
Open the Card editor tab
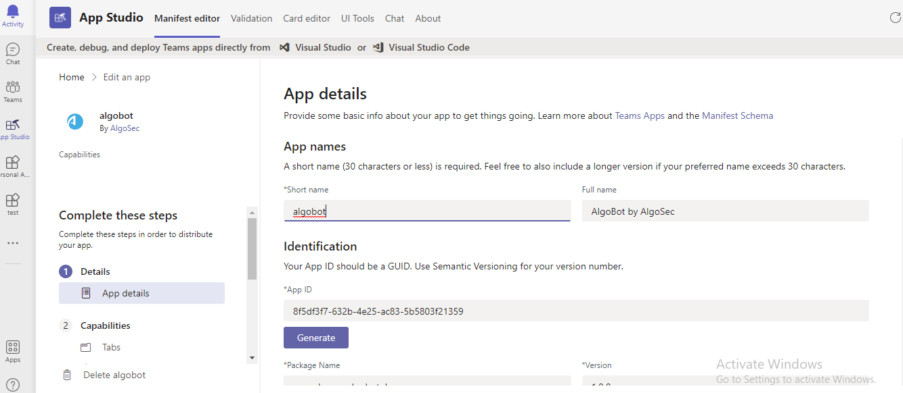click(x=307, y=18)
